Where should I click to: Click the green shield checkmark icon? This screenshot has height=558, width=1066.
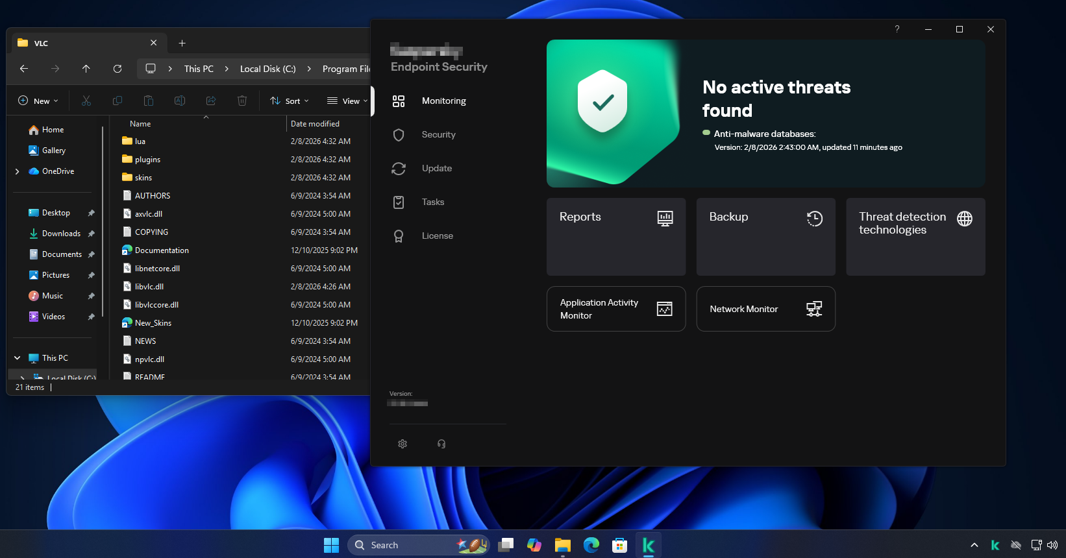pyautogui.click(x=603, y=101)
